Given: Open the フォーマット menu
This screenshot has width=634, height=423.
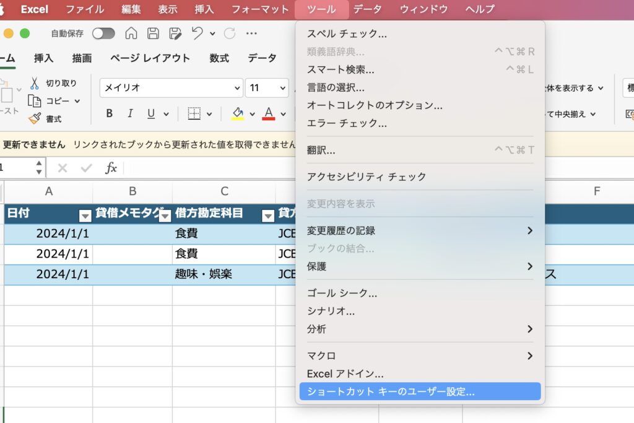Looking at the screenshot, I should pyautogui.click(x=260, y=9).
